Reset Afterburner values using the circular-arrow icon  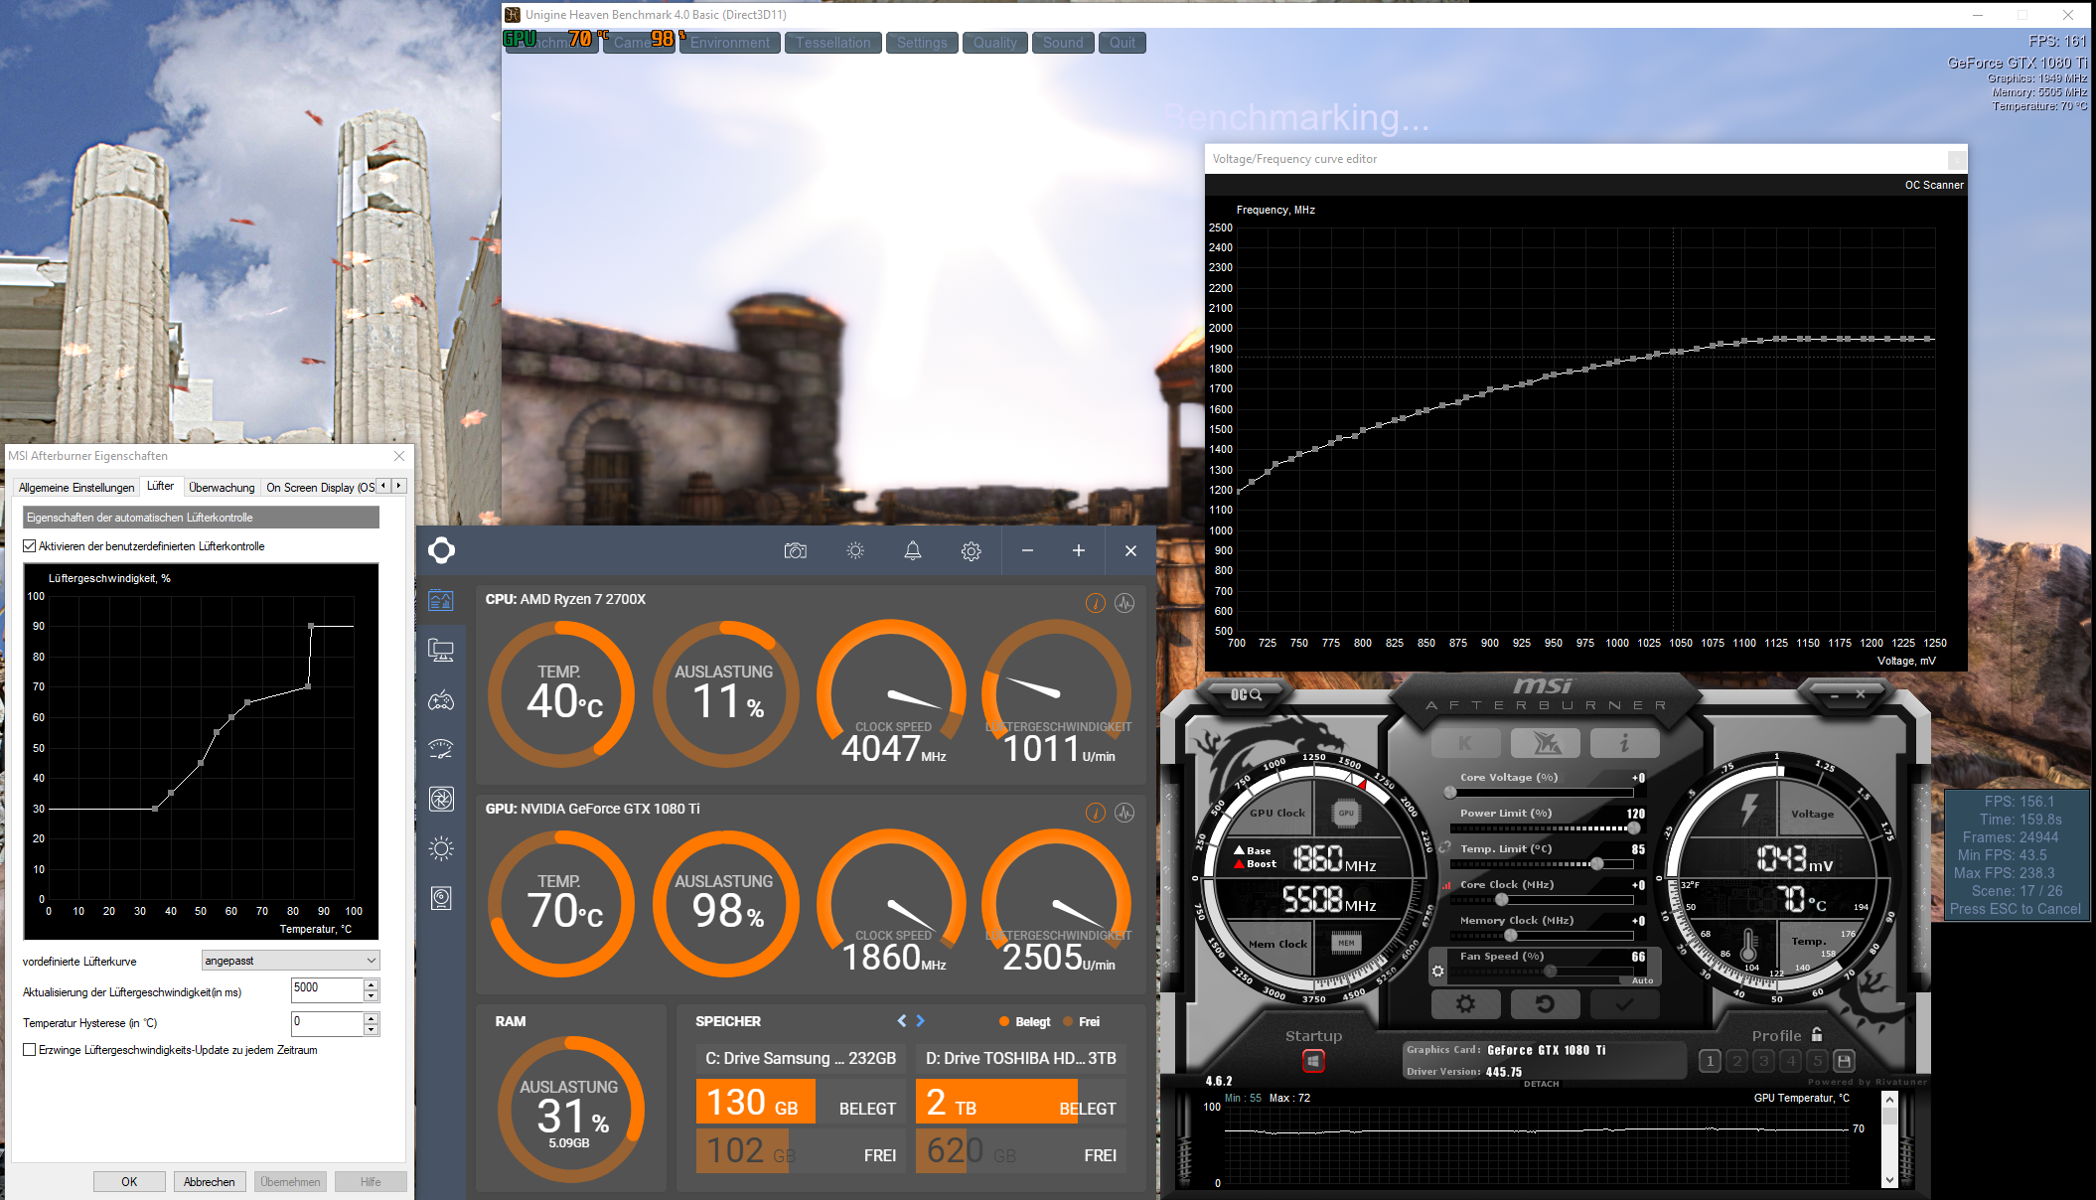click(1546, 1004)
